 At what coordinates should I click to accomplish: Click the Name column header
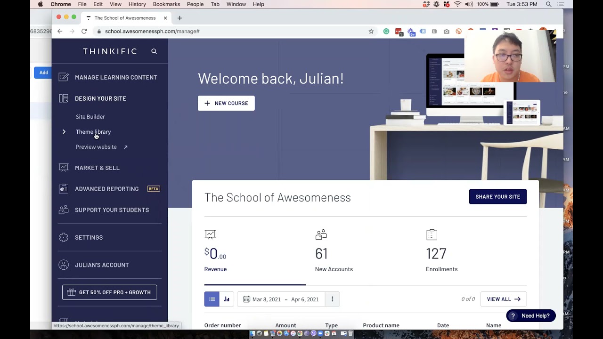pos(494,325)
